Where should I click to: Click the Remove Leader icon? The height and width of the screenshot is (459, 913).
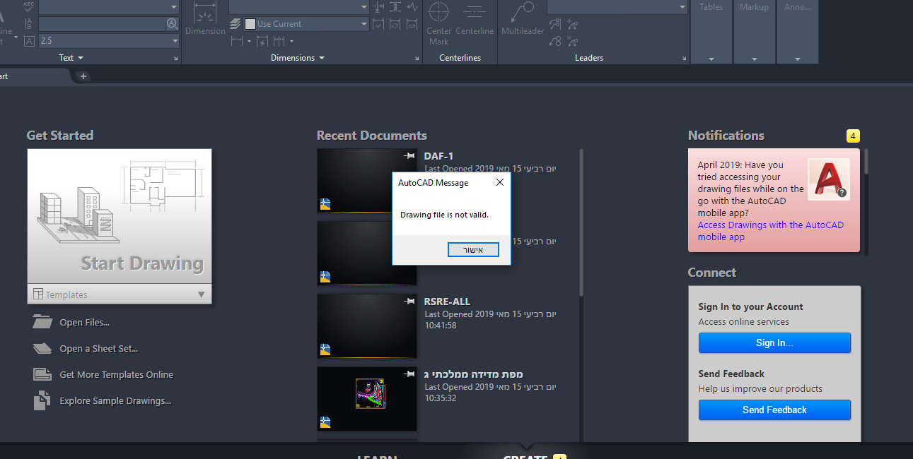572,42
